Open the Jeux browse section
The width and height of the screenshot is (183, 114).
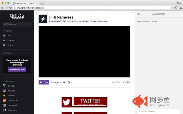[7, 36]
